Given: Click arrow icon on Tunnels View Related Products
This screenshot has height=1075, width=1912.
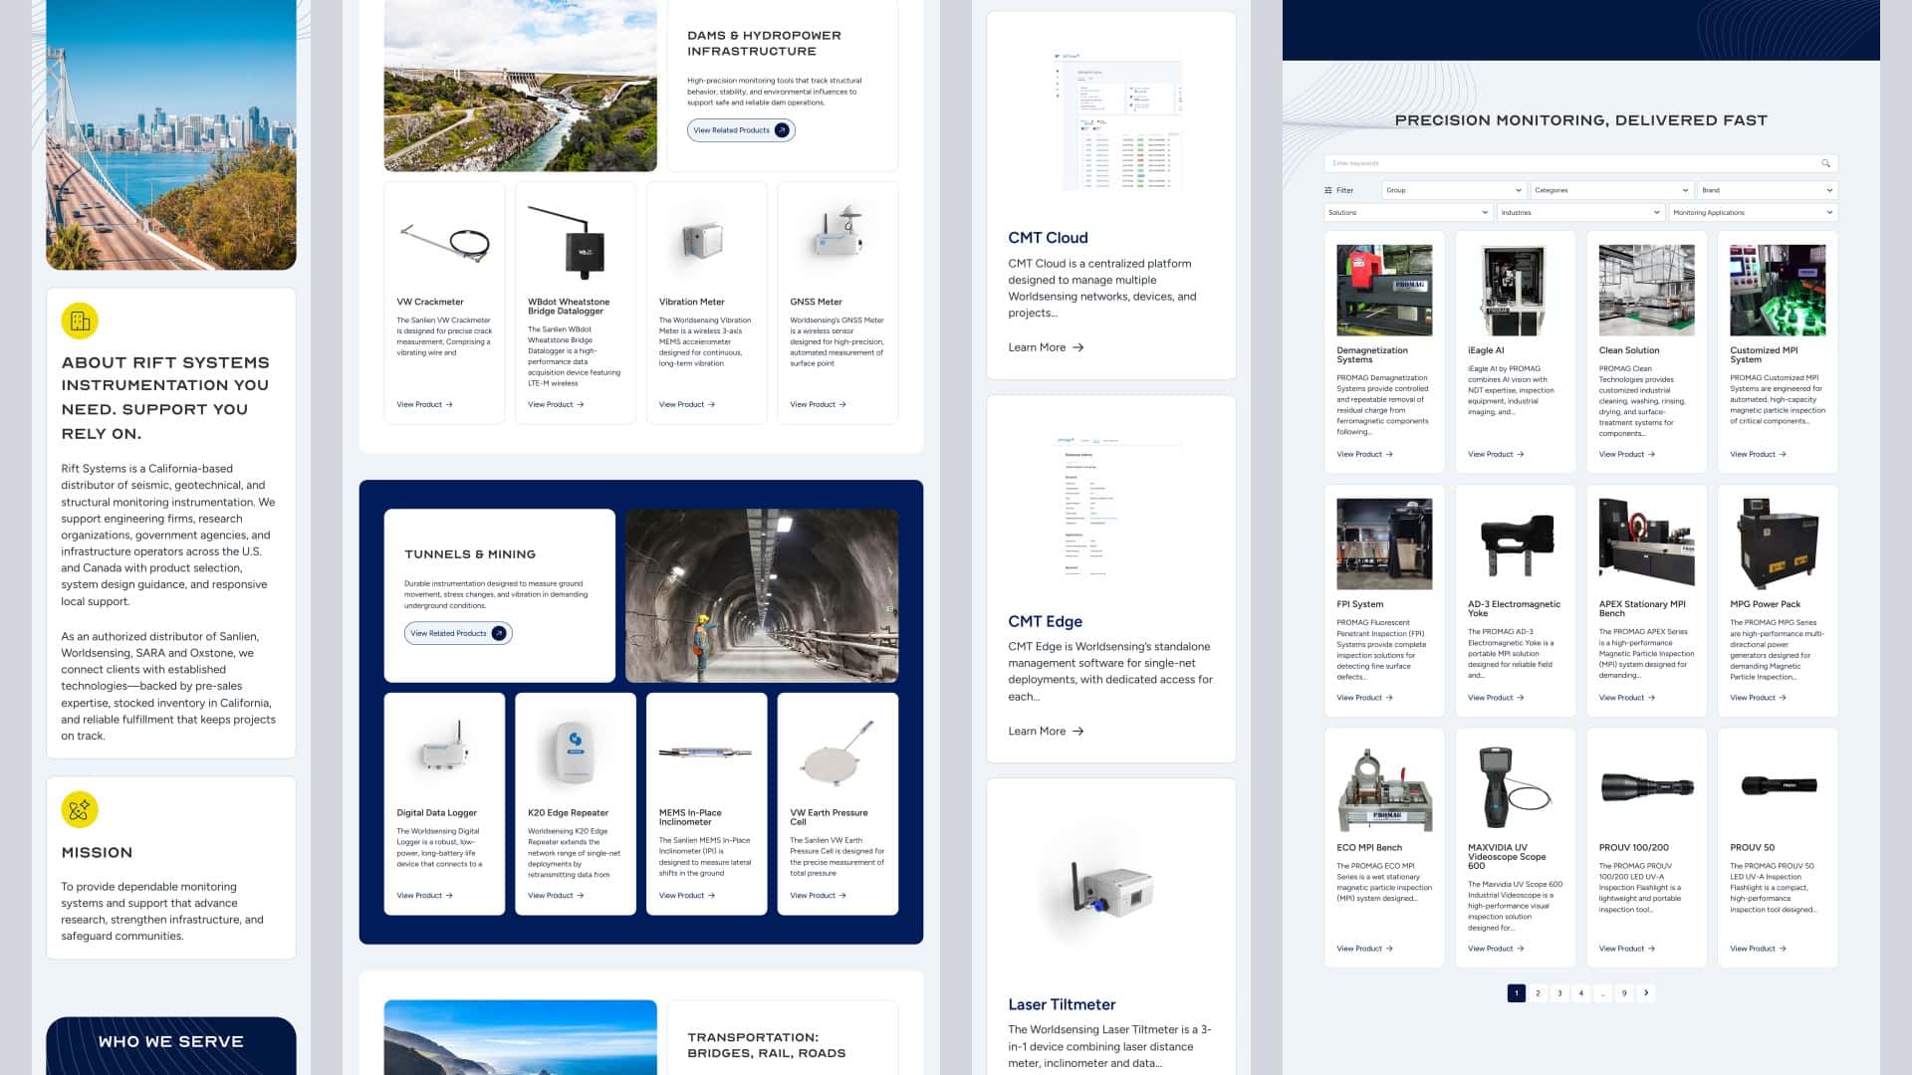Looking at the screenshot, I should (499, 633).
